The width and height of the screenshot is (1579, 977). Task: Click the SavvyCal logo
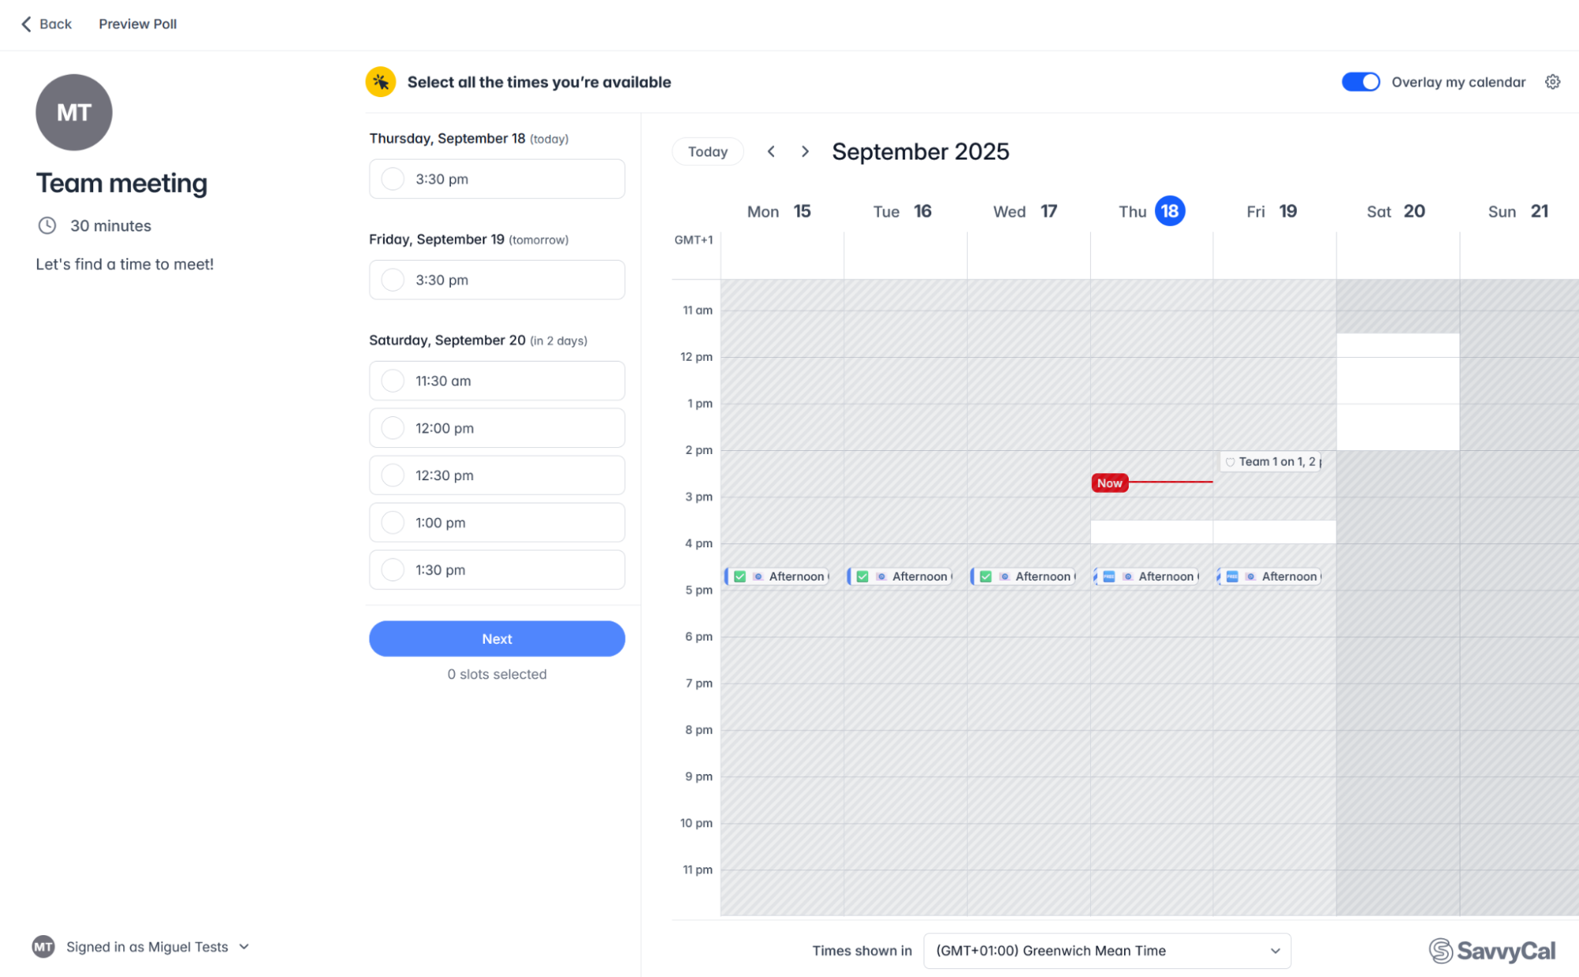[x=1491, y=950]
